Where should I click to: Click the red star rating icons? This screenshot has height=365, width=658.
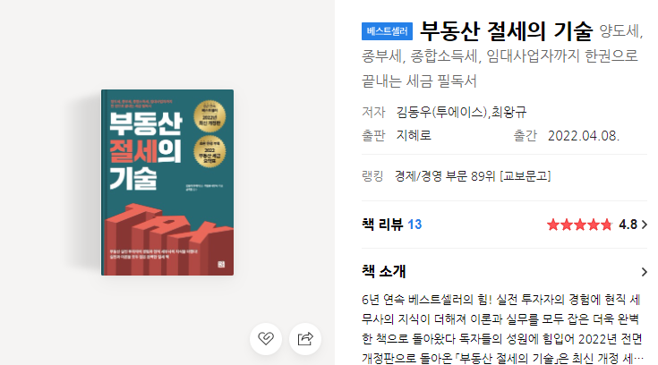(579, 225)
